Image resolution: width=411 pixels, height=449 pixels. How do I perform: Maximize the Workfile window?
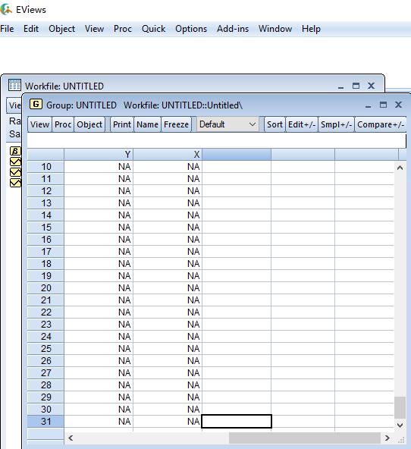(x=356, y=86)
